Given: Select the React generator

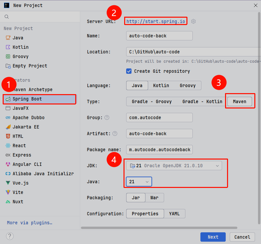Looking at the screenshot, I should [40, 146].
